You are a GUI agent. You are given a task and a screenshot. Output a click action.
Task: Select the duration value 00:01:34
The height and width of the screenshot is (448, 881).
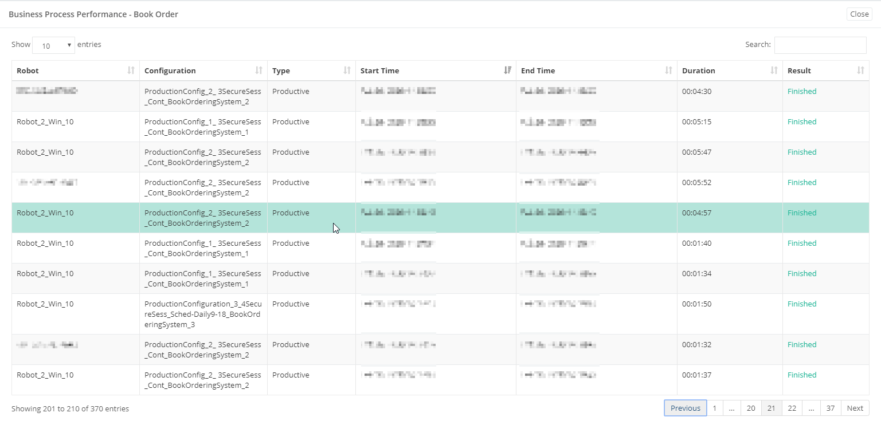pyautogui.click(x=696, y=273)
